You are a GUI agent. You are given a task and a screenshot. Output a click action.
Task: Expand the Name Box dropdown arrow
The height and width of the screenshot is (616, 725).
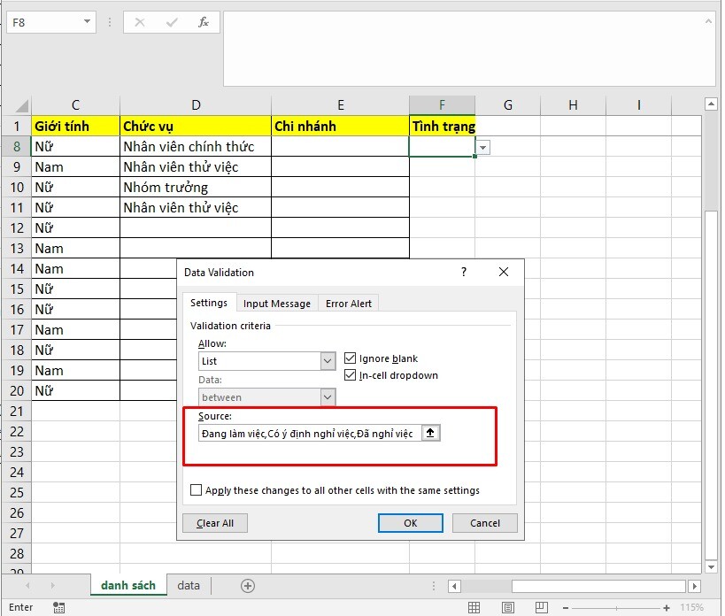pyautogui.click(x=86, y=22)
